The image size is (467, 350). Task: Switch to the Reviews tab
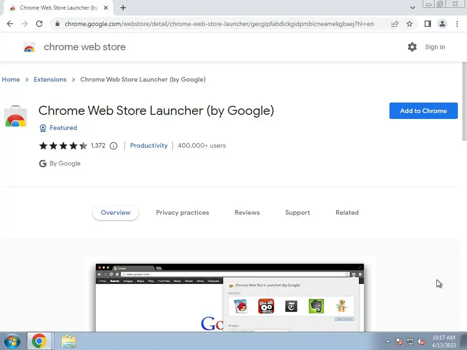point(247,212)
